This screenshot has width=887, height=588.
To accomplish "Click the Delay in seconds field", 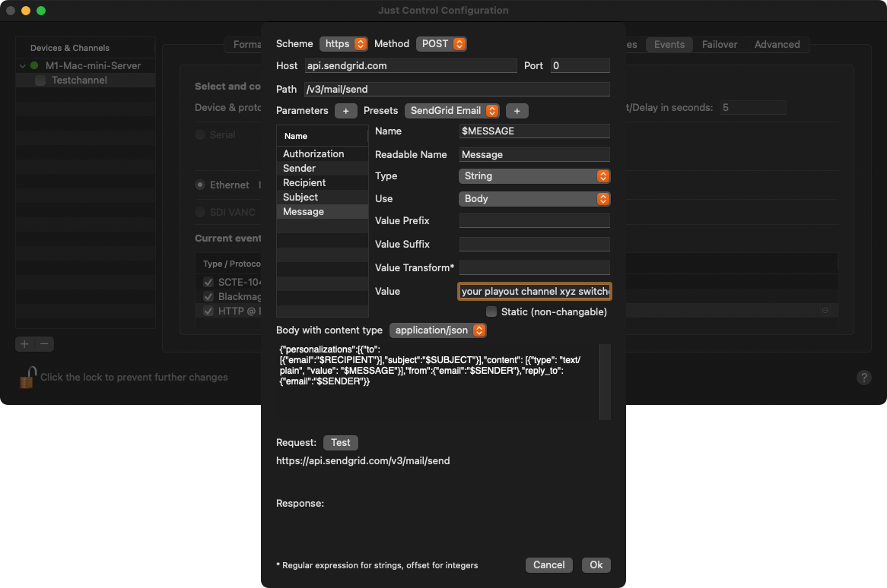I will click(x=753, y=108).
